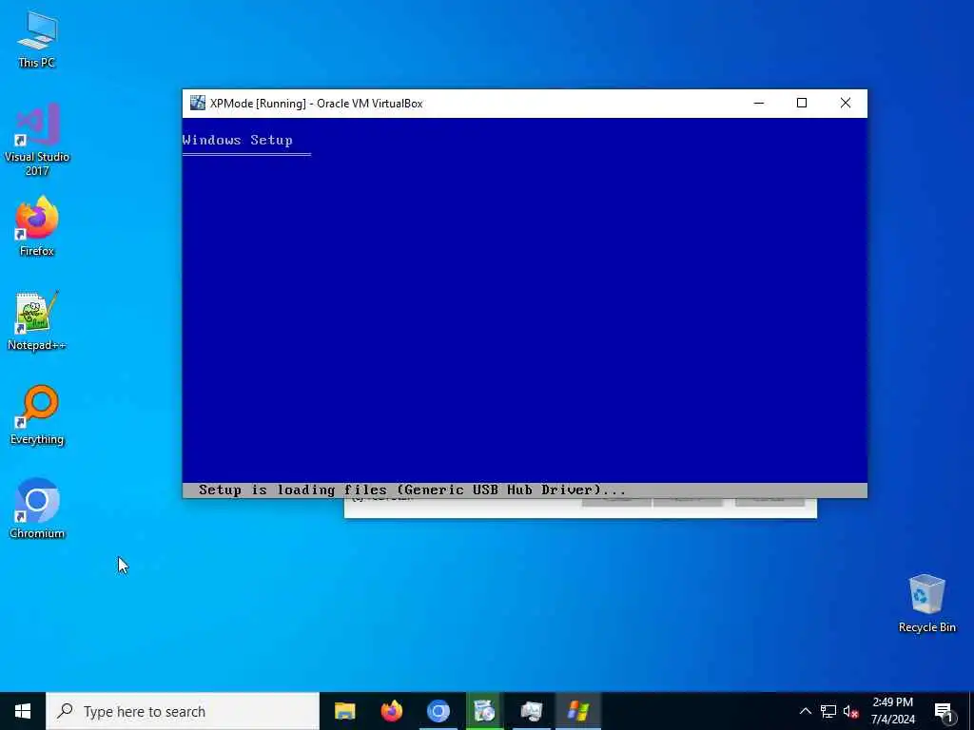The image size is (974, 730).
Task: Click the 'Windows Setup' heading in VM
Action: (x=237, y=141)
